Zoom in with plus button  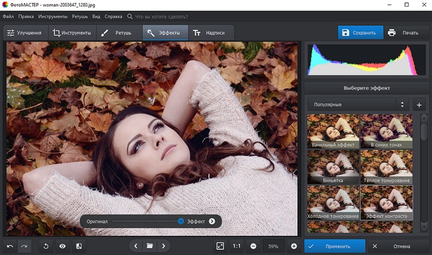point(294,246)
